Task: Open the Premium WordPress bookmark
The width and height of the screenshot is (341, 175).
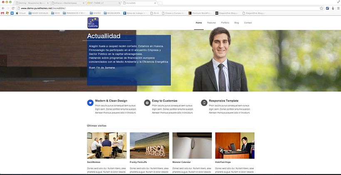Action: point(200,13)
